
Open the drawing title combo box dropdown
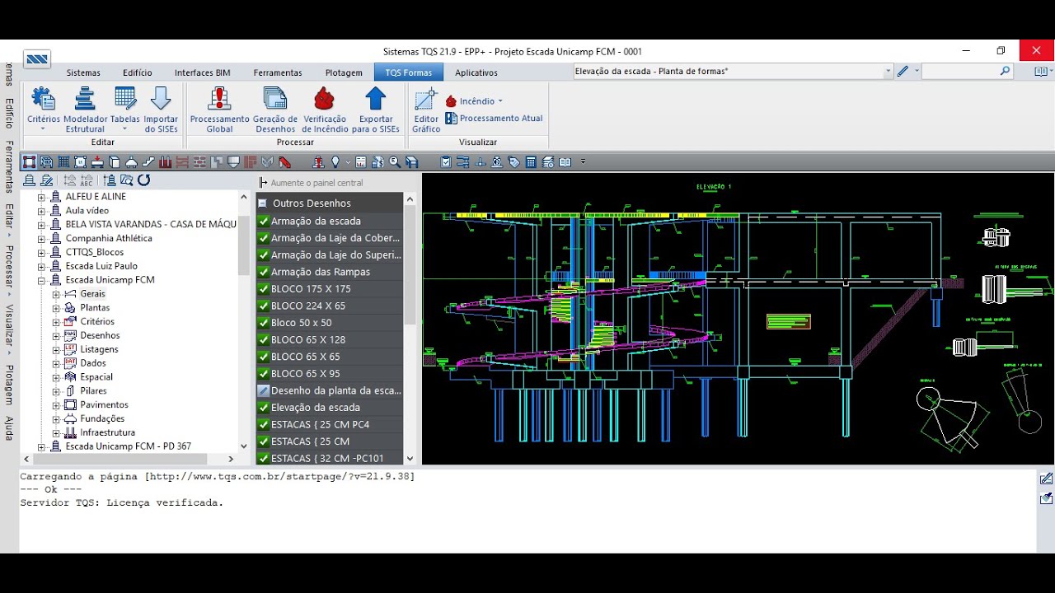889,72
